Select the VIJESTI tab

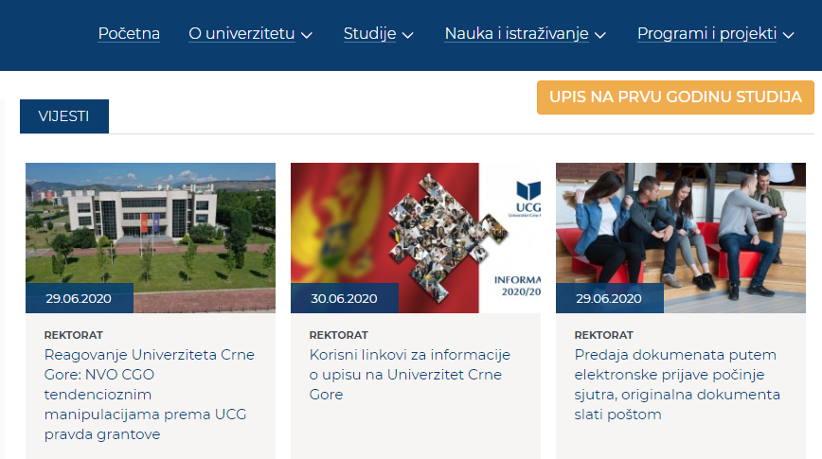pyautogui.click(x=64, y=116)
